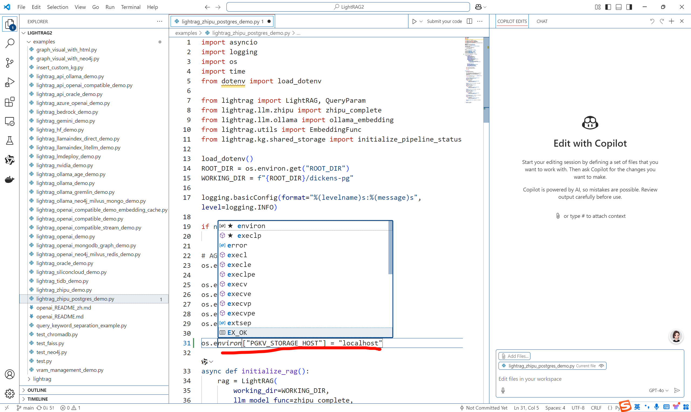The height and width of the screenshot is (412, 691).
Task: Click the Add Files button
Action: 514,356
